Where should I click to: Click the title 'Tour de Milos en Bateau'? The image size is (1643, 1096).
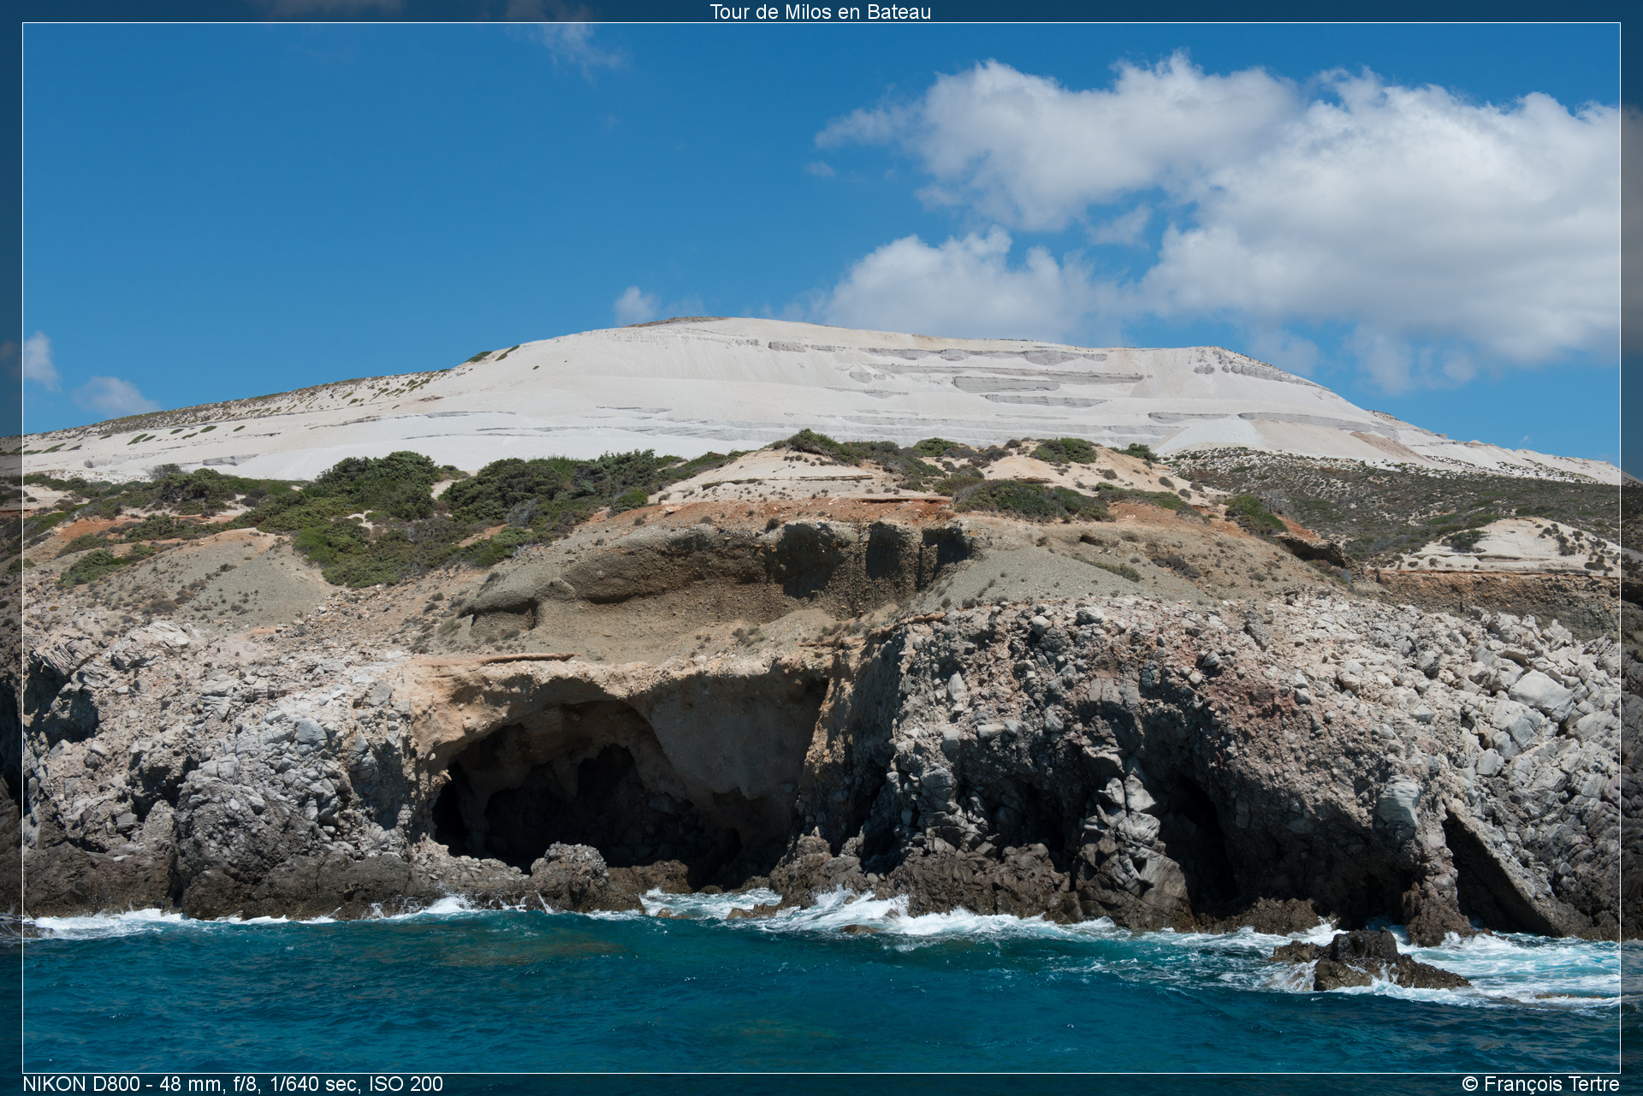click(820, 12)
